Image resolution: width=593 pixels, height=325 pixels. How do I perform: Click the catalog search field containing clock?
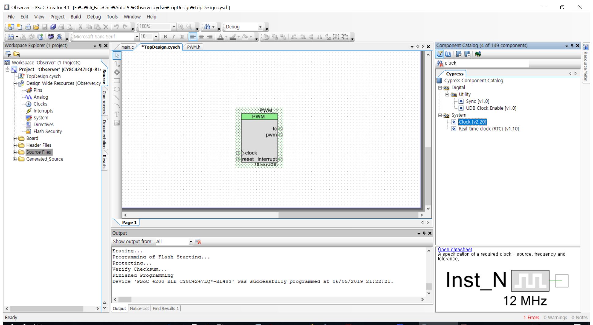point(486,63)
